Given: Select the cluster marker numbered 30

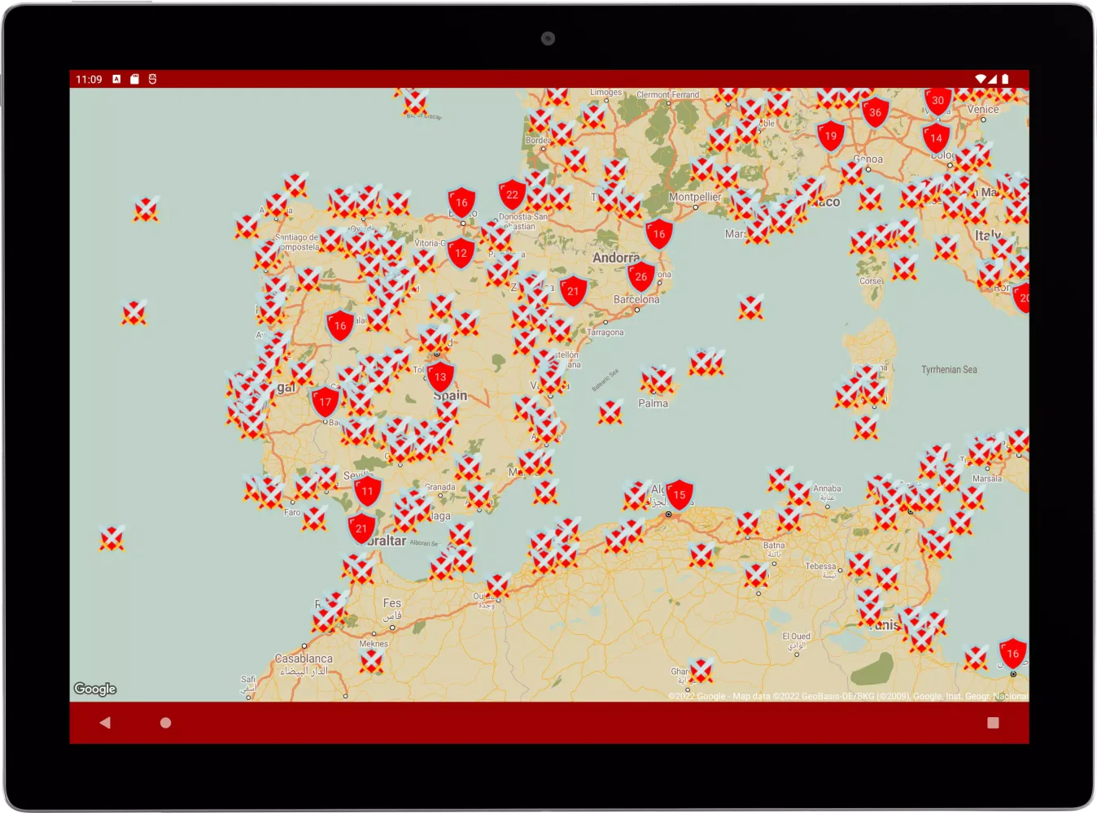Looking at the screenshot, I should coord(937,101).
